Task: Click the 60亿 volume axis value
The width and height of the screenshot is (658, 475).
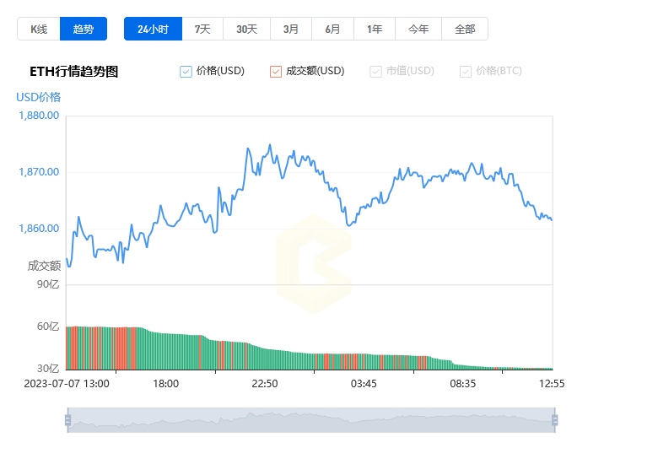Action: [48, 326]
